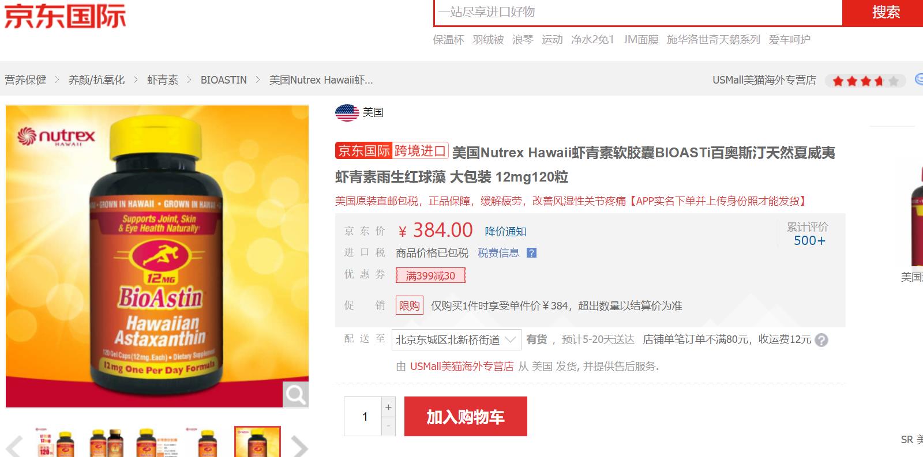
Task: Claim the 满399减30 coupon
Action: (x=430, y=275)
